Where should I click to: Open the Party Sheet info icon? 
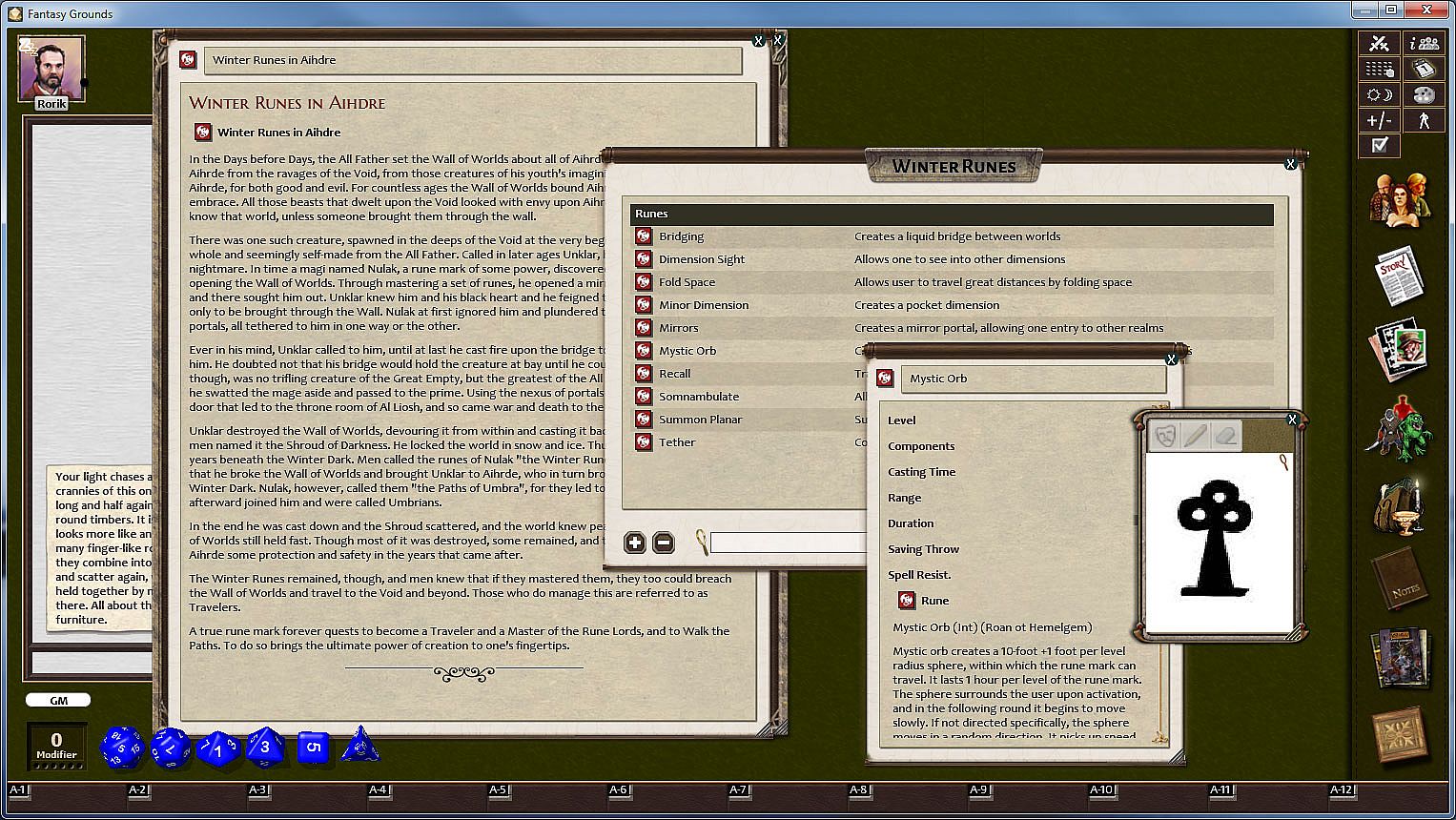1425,43
